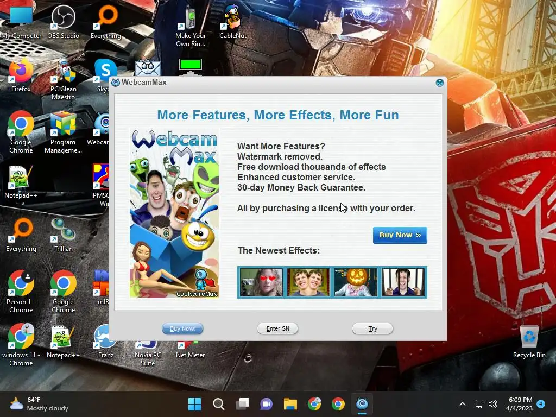
Task: Open Everything shortcut near OBS Studio
Action: (106, 21)
